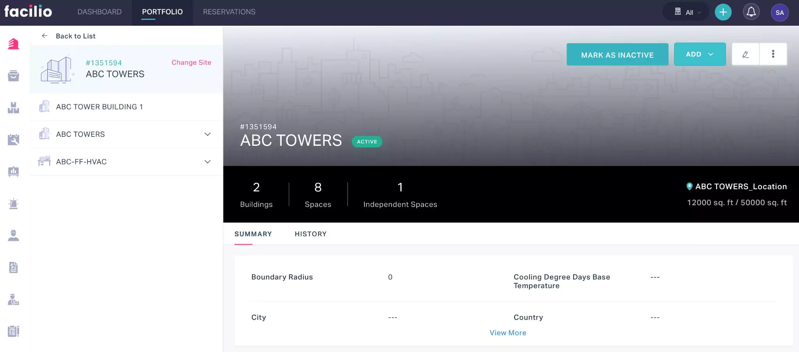Click the Boundary Radius label
Image resolution: width=799 pixels, height=352 pixels.
tap(282, 277)
